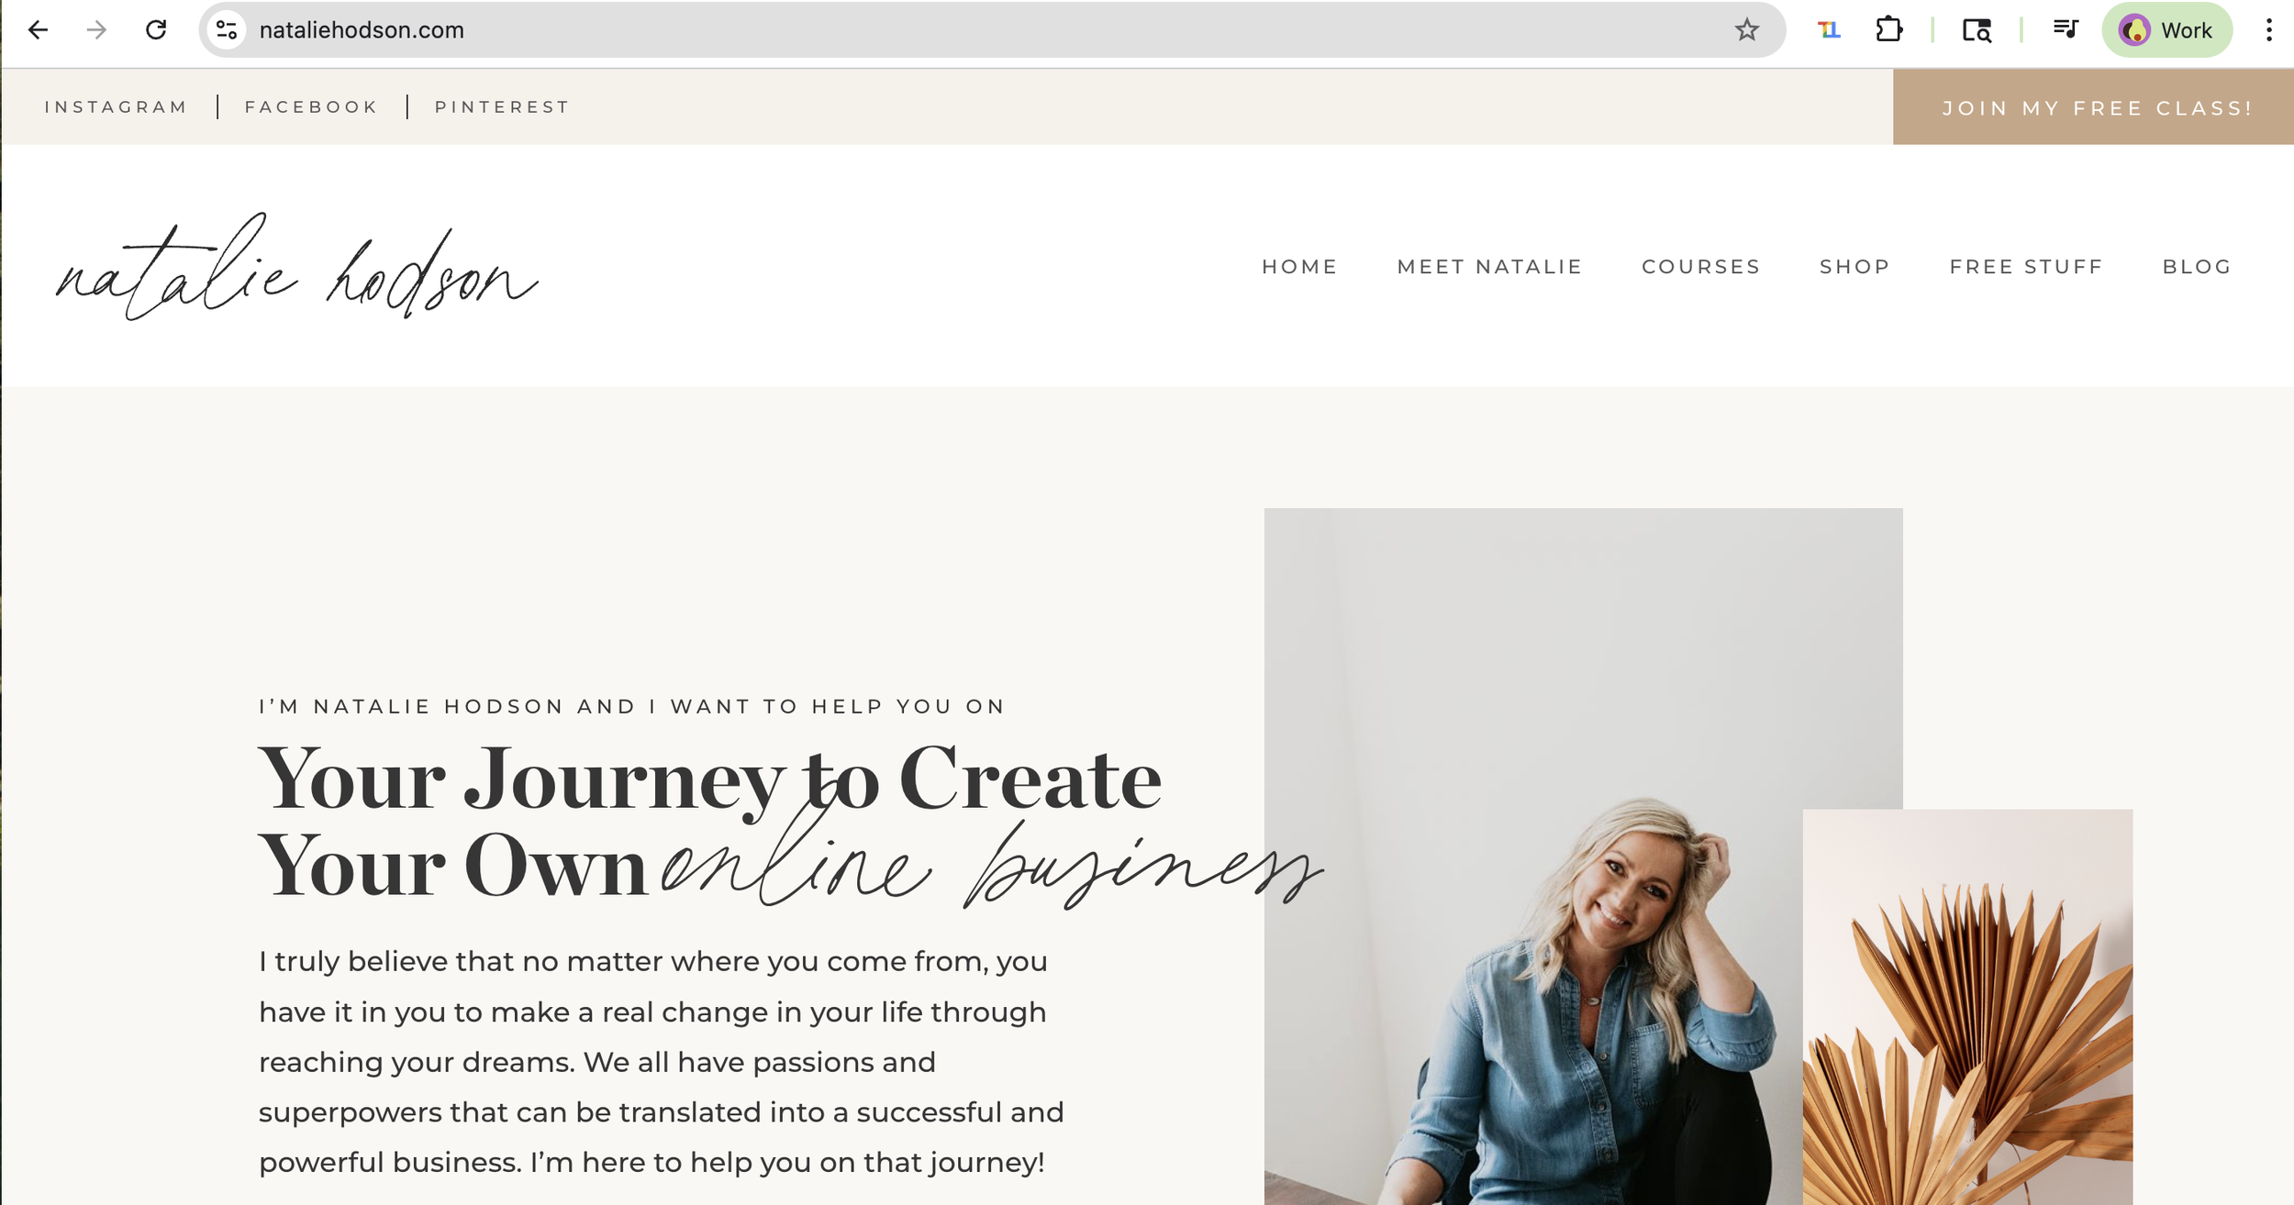Click the screen search extension icon
This screenshot has height=1205, width=2294.
coord(1977,30)
